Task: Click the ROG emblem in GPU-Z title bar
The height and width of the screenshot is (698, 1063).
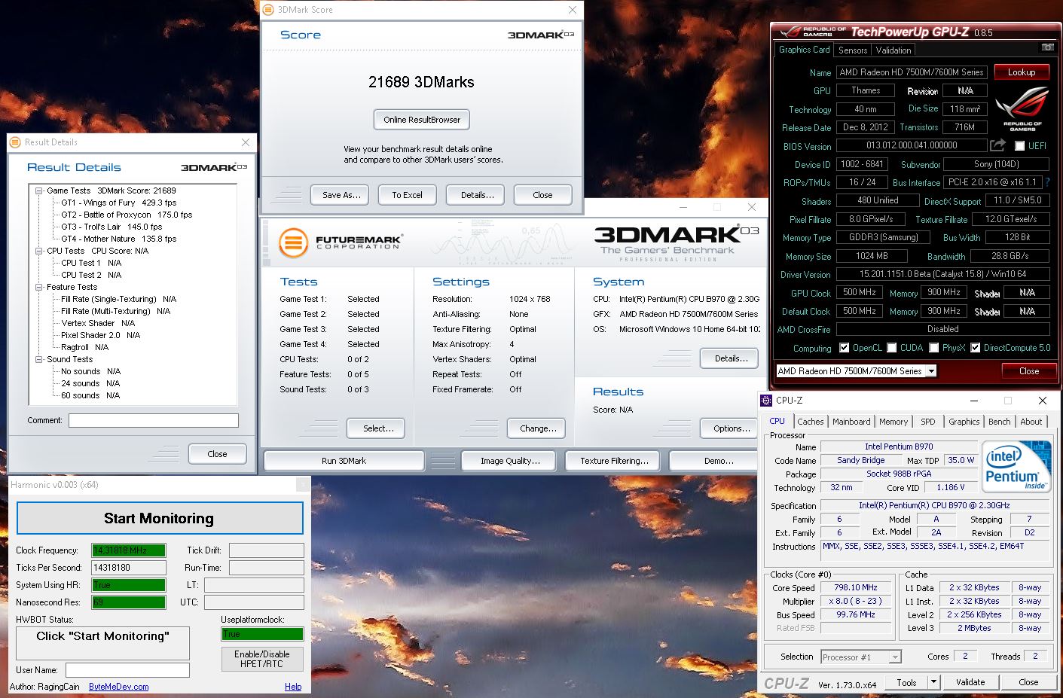Action: [x=791, y=32]
